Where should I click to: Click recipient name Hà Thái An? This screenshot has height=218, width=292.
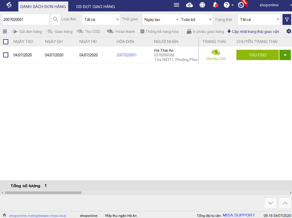(164, 50)
